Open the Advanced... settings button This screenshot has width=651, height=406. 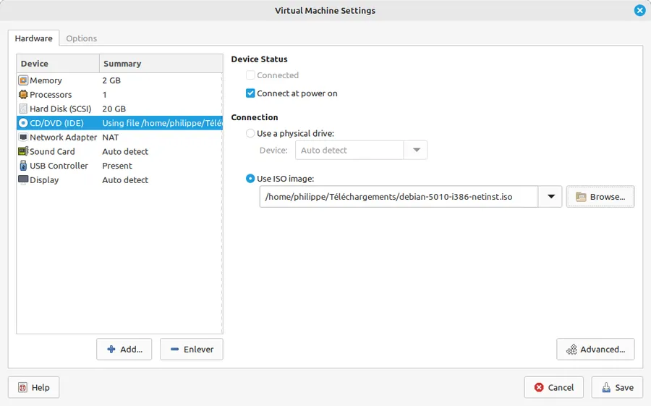point(595,349)
